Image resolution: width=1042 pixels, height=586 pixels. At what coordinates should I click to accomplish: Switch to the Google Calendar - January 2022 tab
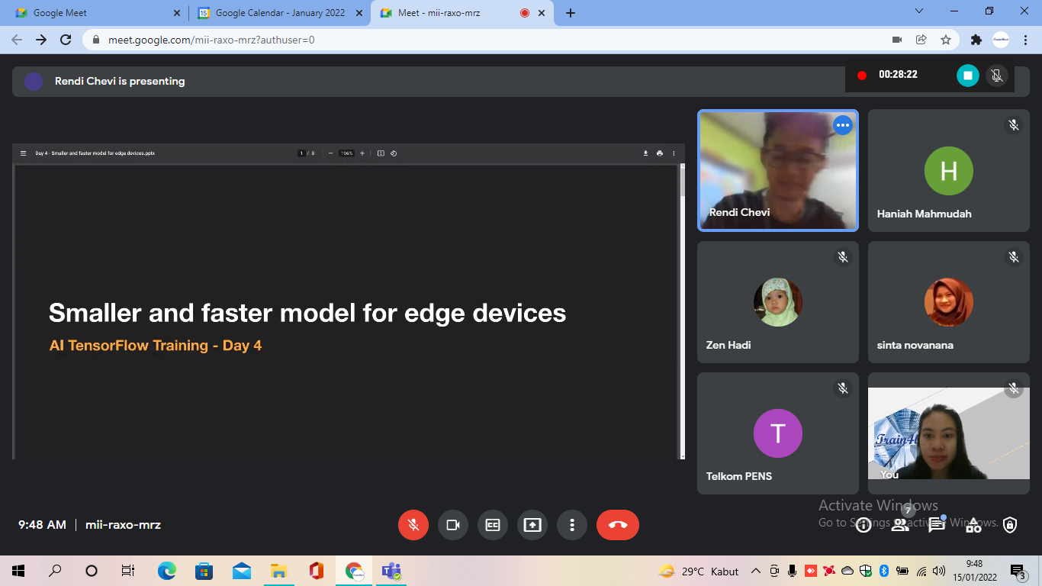click(280, 13)
